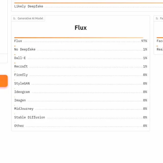Select the No Deepfake 1% row
The height and width of the screenshot is (163, 163).
click(x=80, y=49)
